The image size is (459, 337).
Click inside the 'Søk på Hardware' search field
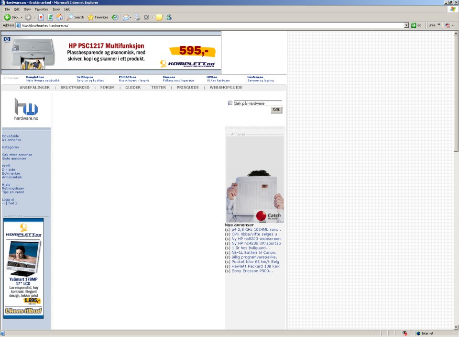click(x=258, y=103)
